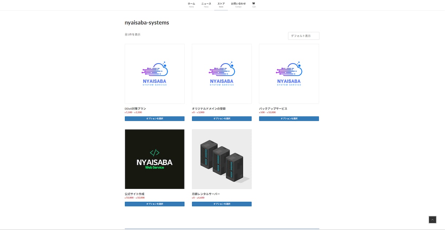
Task: Select options for バックアップサービス
Action: [289, 119]
